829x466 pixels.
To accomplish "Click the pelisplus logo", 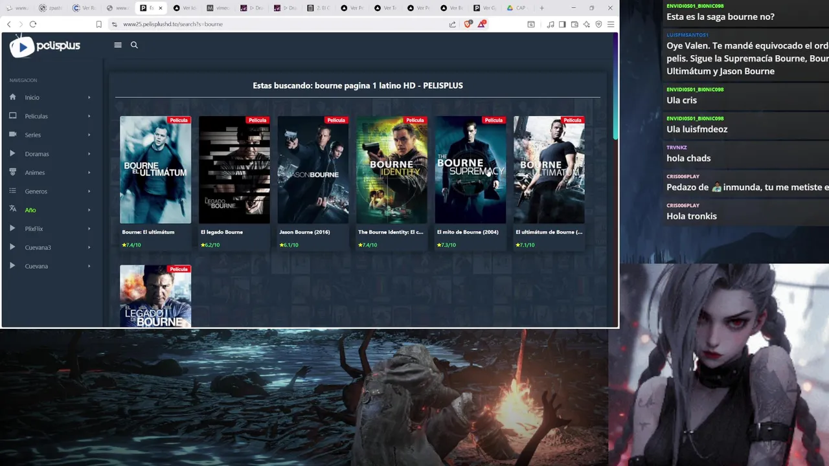I will click(45, 46).
